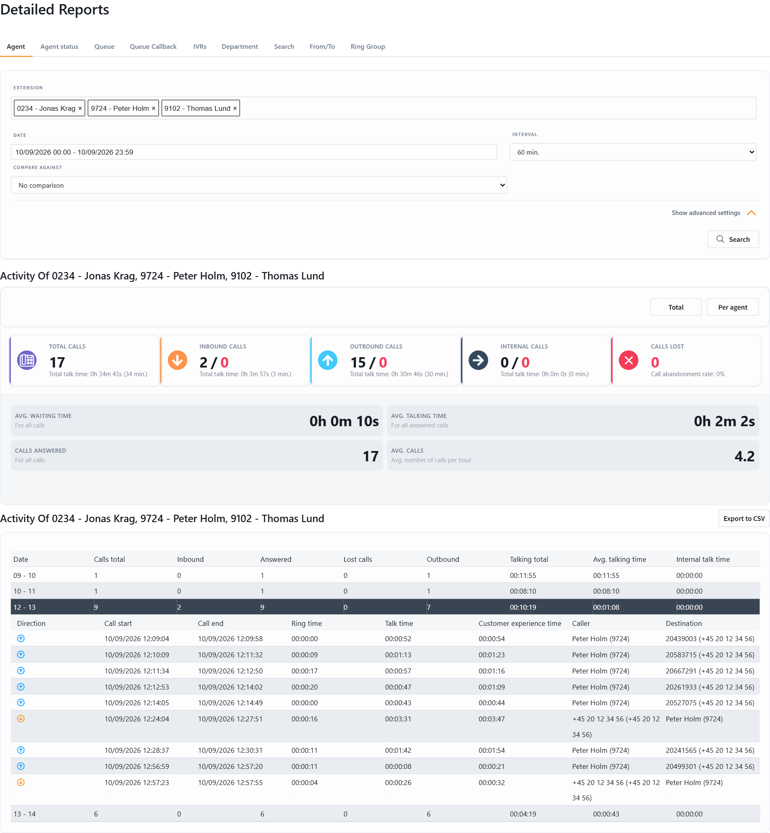This screenshot has width=770, height=833.
Task: Click the date range input field
Action: tap(254, 152)
